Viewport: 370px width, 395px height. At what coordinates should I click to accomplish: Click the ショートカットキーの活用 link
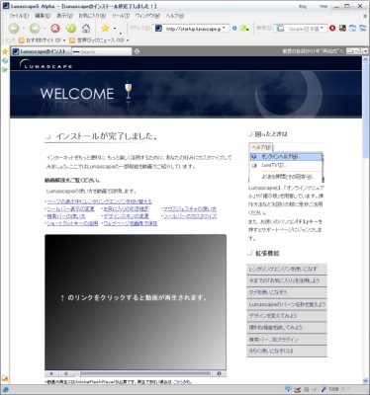tap(72, 223)
